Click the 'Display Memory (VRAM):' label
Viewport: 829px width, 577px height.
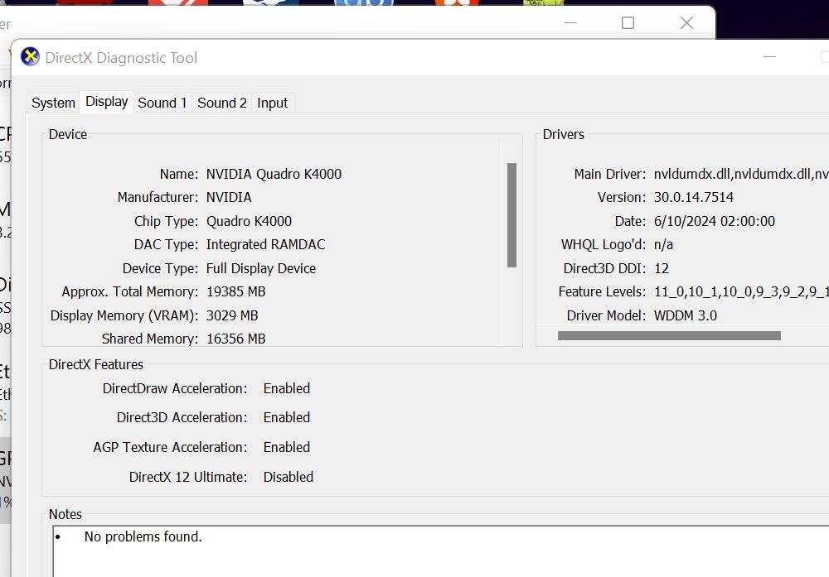[x=124, y=315]
